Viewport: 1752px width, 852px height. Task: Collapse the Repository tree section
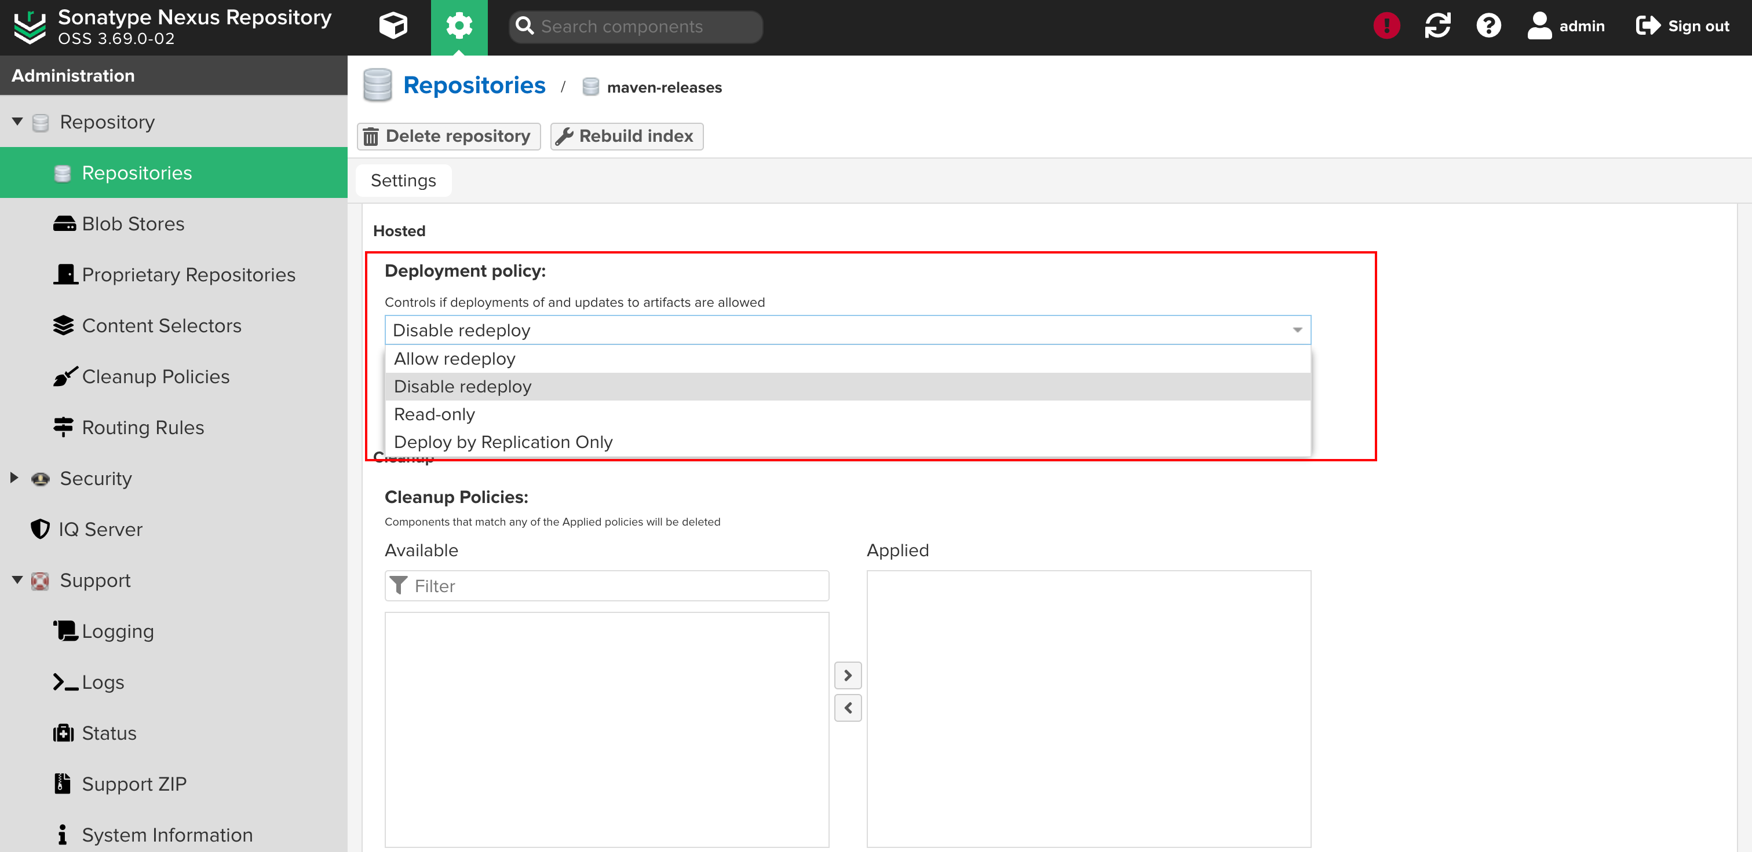[18, 122]
